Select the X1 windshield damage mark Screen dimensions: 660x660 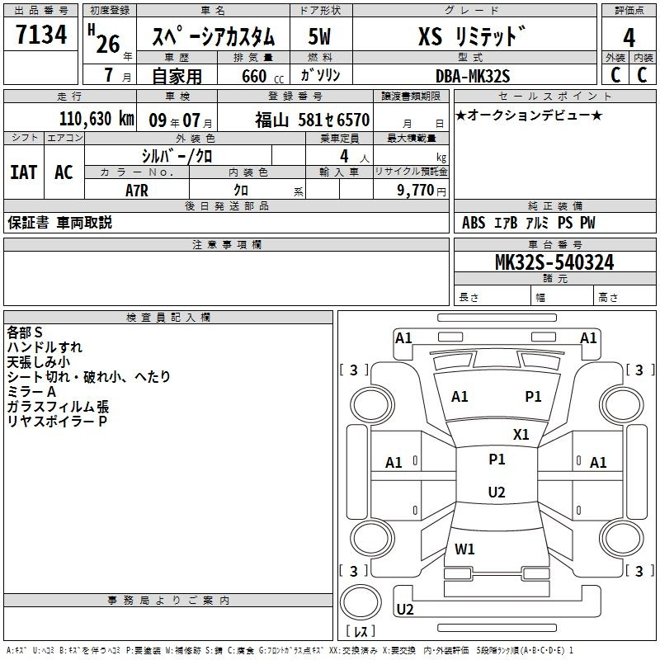521,435
